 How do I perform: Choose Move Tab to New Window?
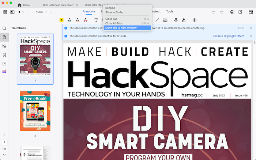pos(121,27)
